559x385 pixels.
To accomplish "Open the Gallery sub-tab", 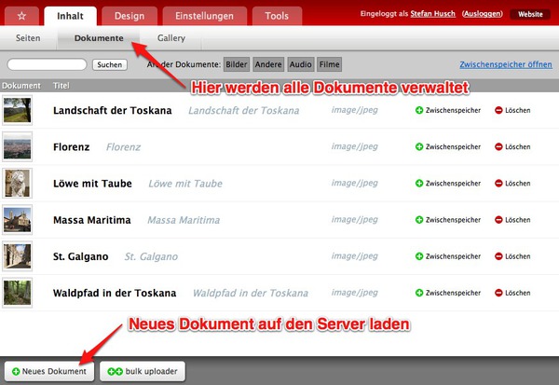I will [171, 38].
